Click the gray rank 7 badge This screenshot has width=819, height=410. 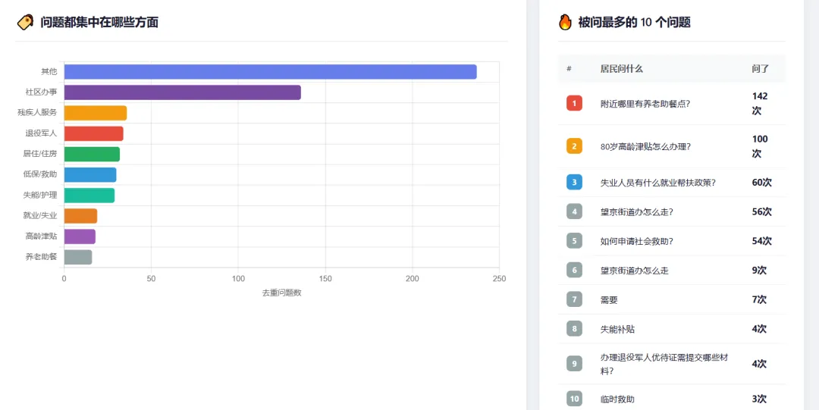(574, 299)
